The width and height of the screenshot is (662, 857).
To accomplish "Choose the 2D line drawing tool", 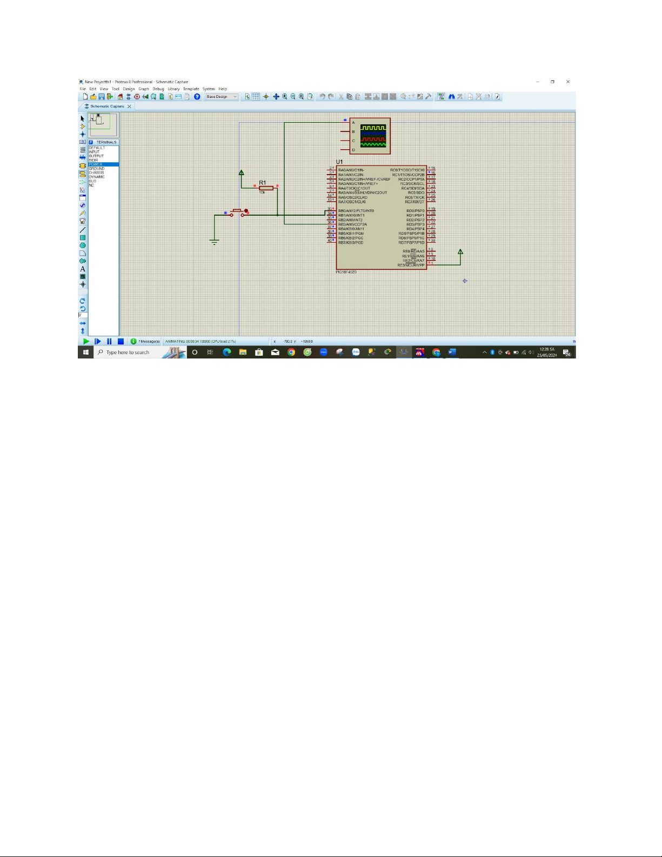I will [83, 230].
